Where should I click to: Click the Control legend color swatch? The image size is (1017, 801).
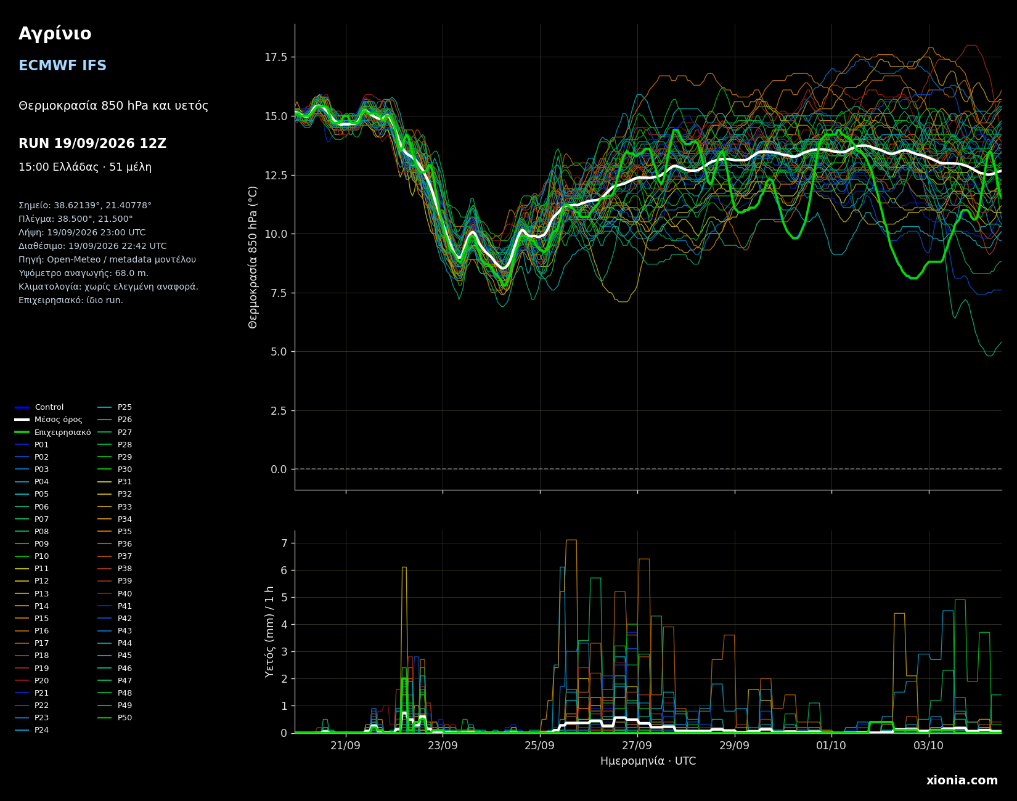22,407
